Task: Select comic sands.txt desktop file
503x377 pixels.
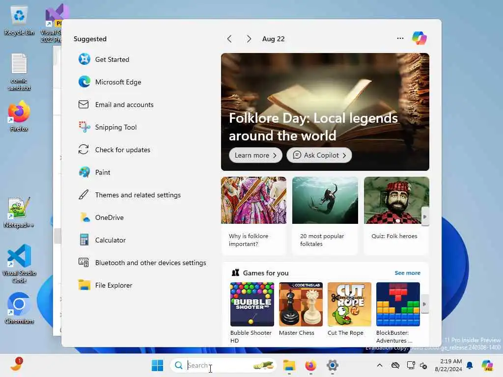Action: tap(19, 72)
